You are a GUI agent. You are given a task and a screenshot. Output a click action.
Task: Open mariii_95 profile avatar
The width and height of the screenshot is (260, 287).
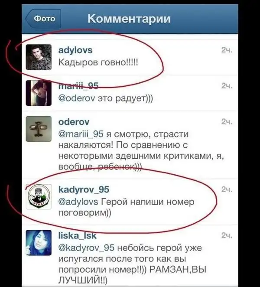(39, 93)
